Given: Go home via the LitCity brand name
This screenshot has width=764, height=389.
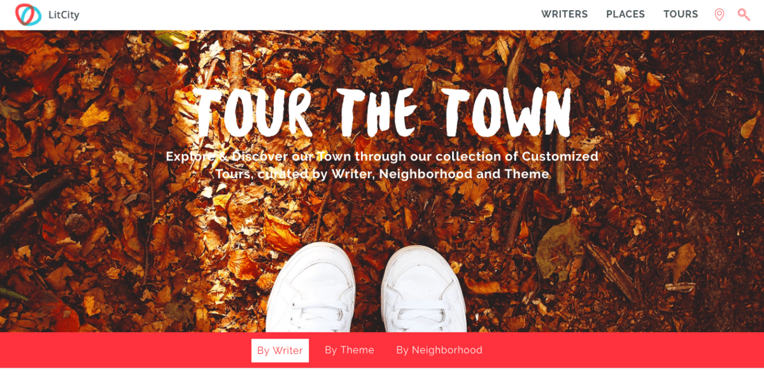Looking at the screenshot, I should [64, 15].
